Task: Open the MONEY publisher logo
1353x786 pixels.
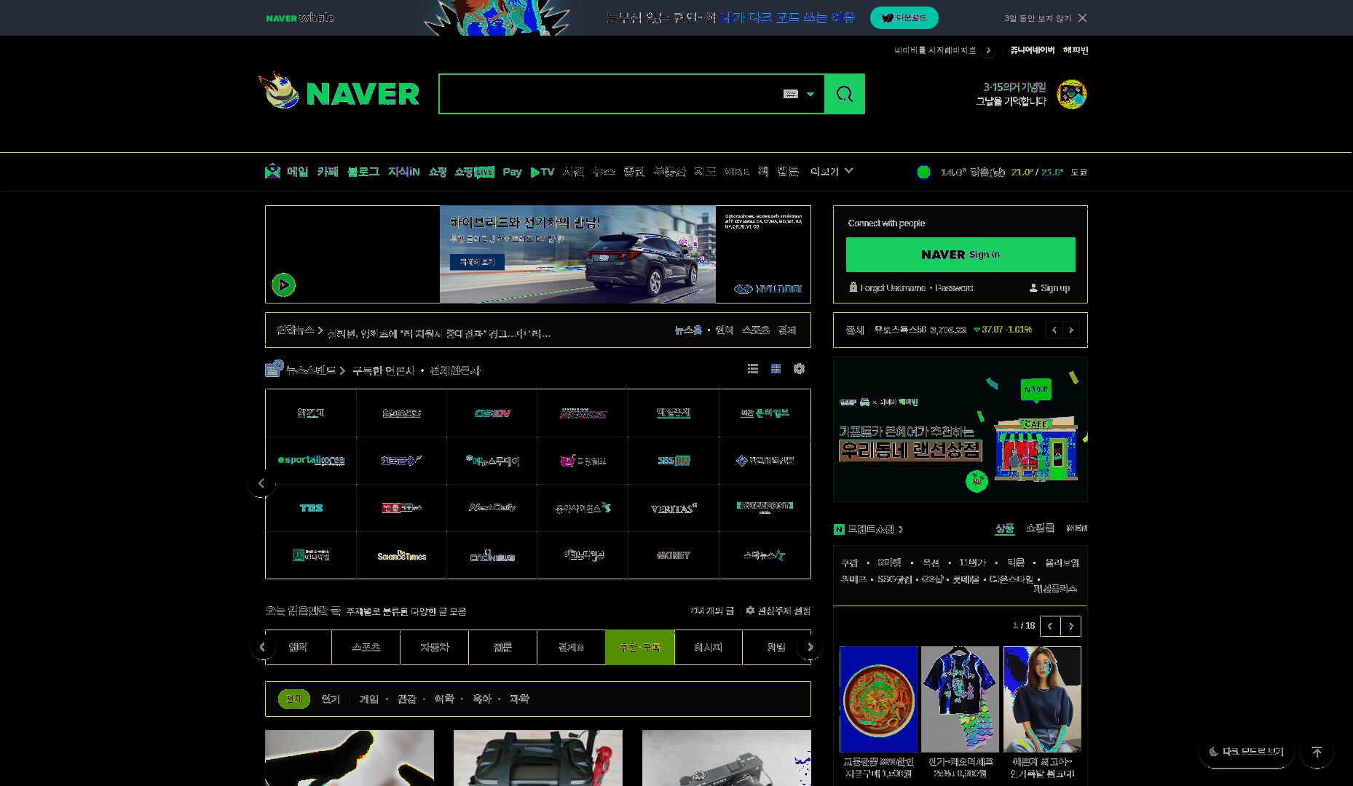Action: tap(674, 555)
